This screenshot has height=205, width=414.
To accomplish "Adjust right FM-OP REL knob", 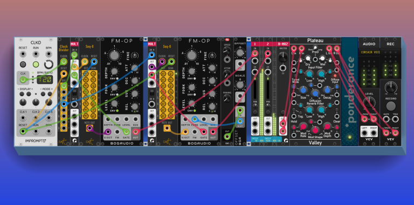I will (212, 107).
